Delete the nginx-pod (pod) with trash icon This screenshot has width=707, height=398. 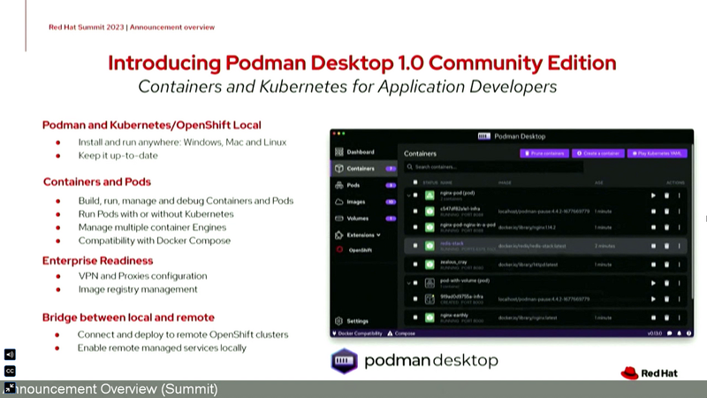click(x=666, y=195)
